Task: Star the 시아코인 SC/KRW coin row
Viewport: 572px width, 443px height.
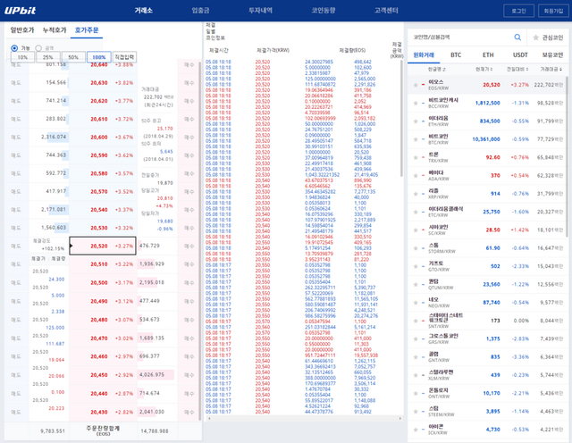Action: point(416,230)
